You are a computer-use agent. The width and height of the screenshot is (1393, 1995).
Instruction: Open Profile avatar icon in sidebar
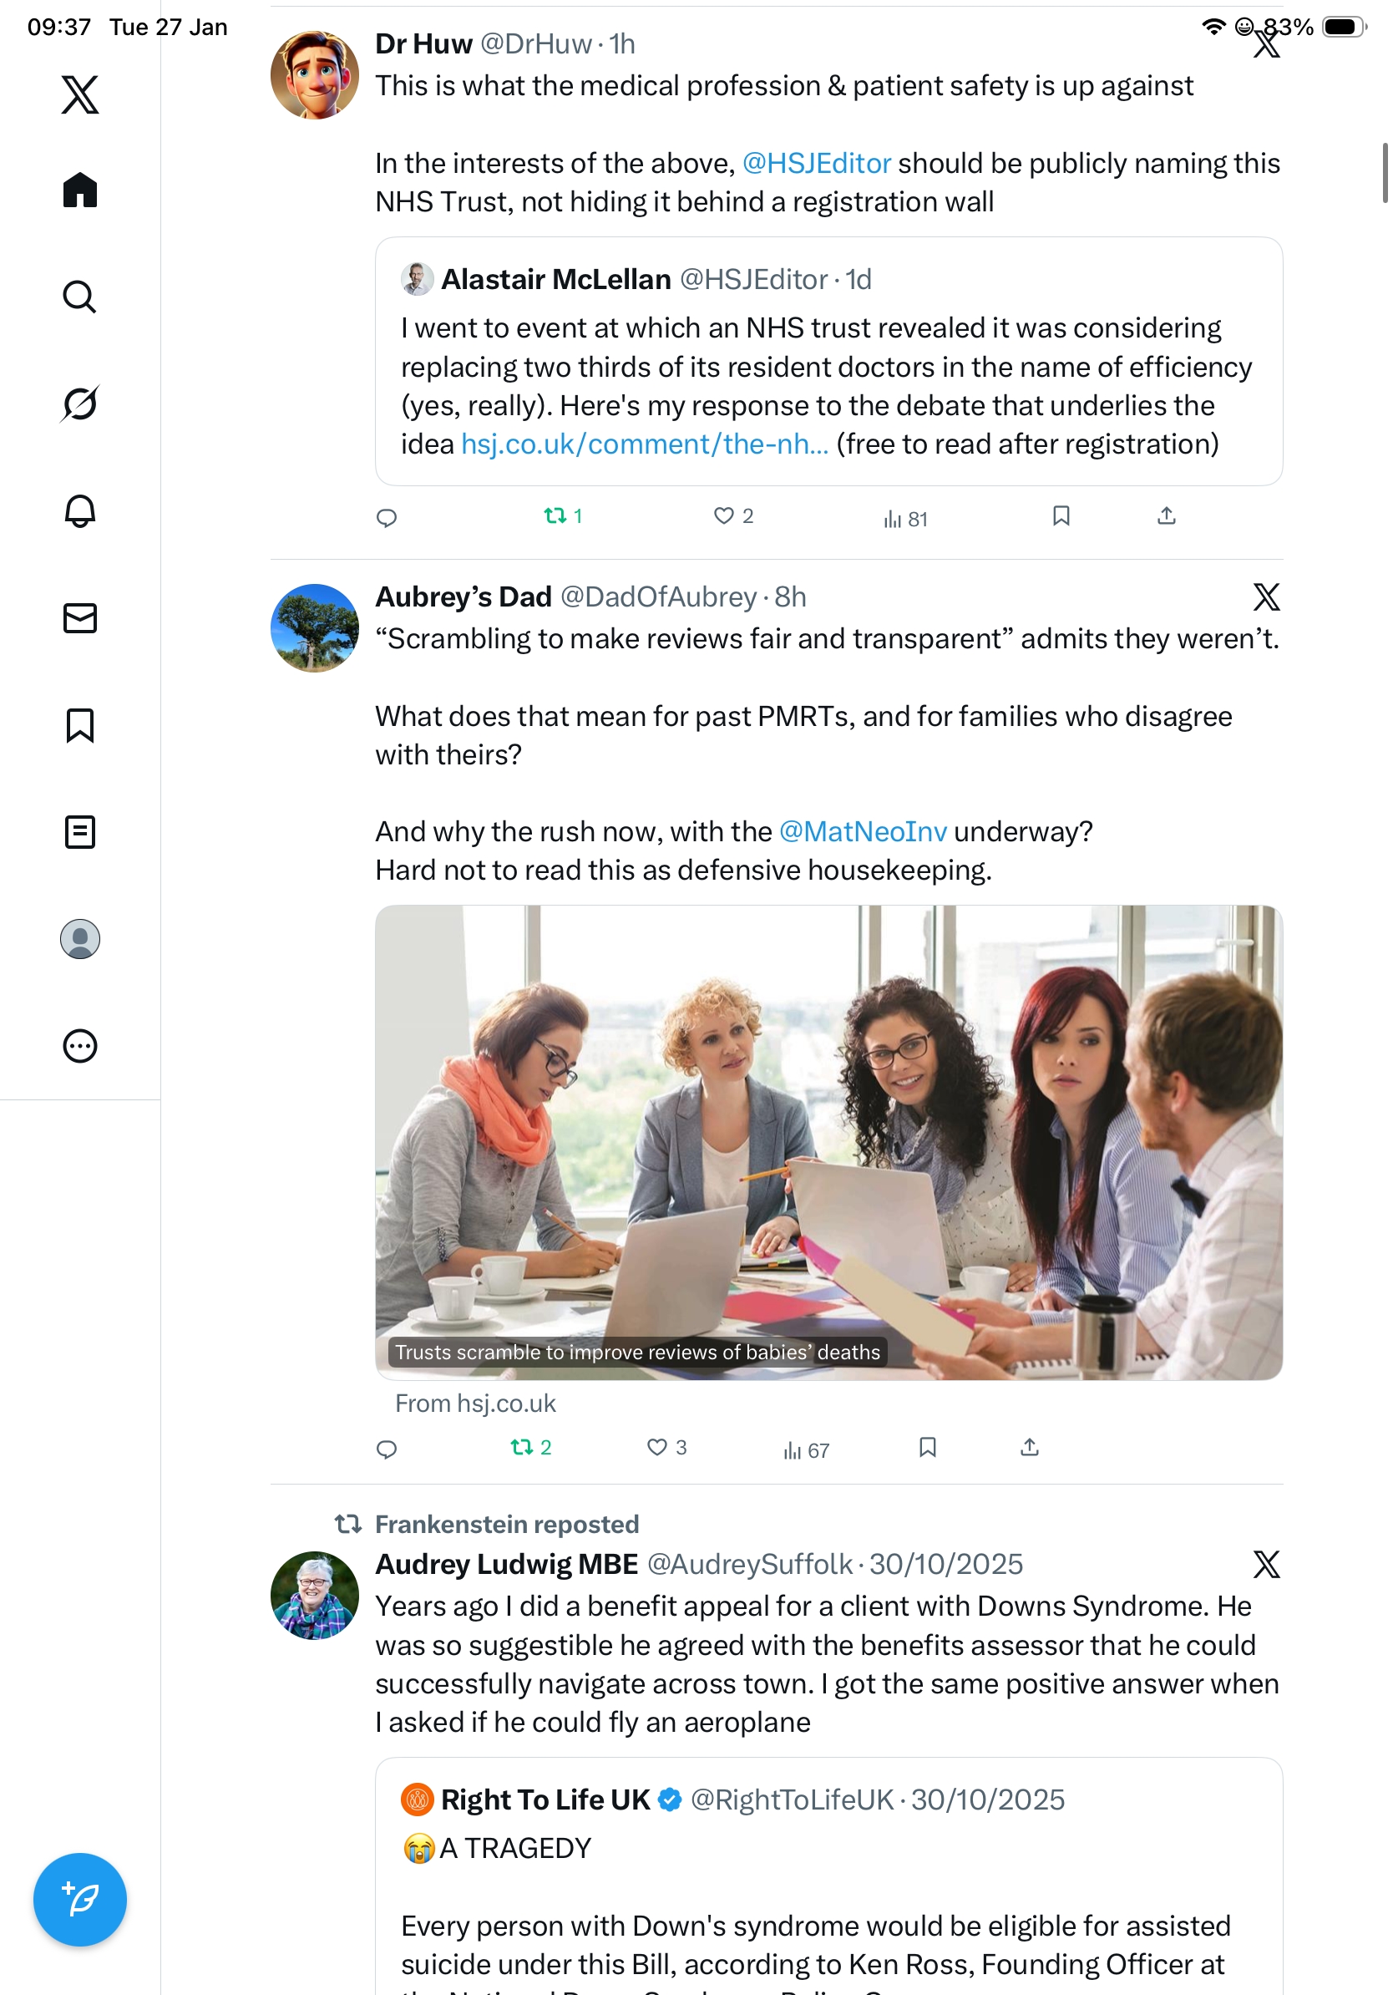(x=80, y=939)
